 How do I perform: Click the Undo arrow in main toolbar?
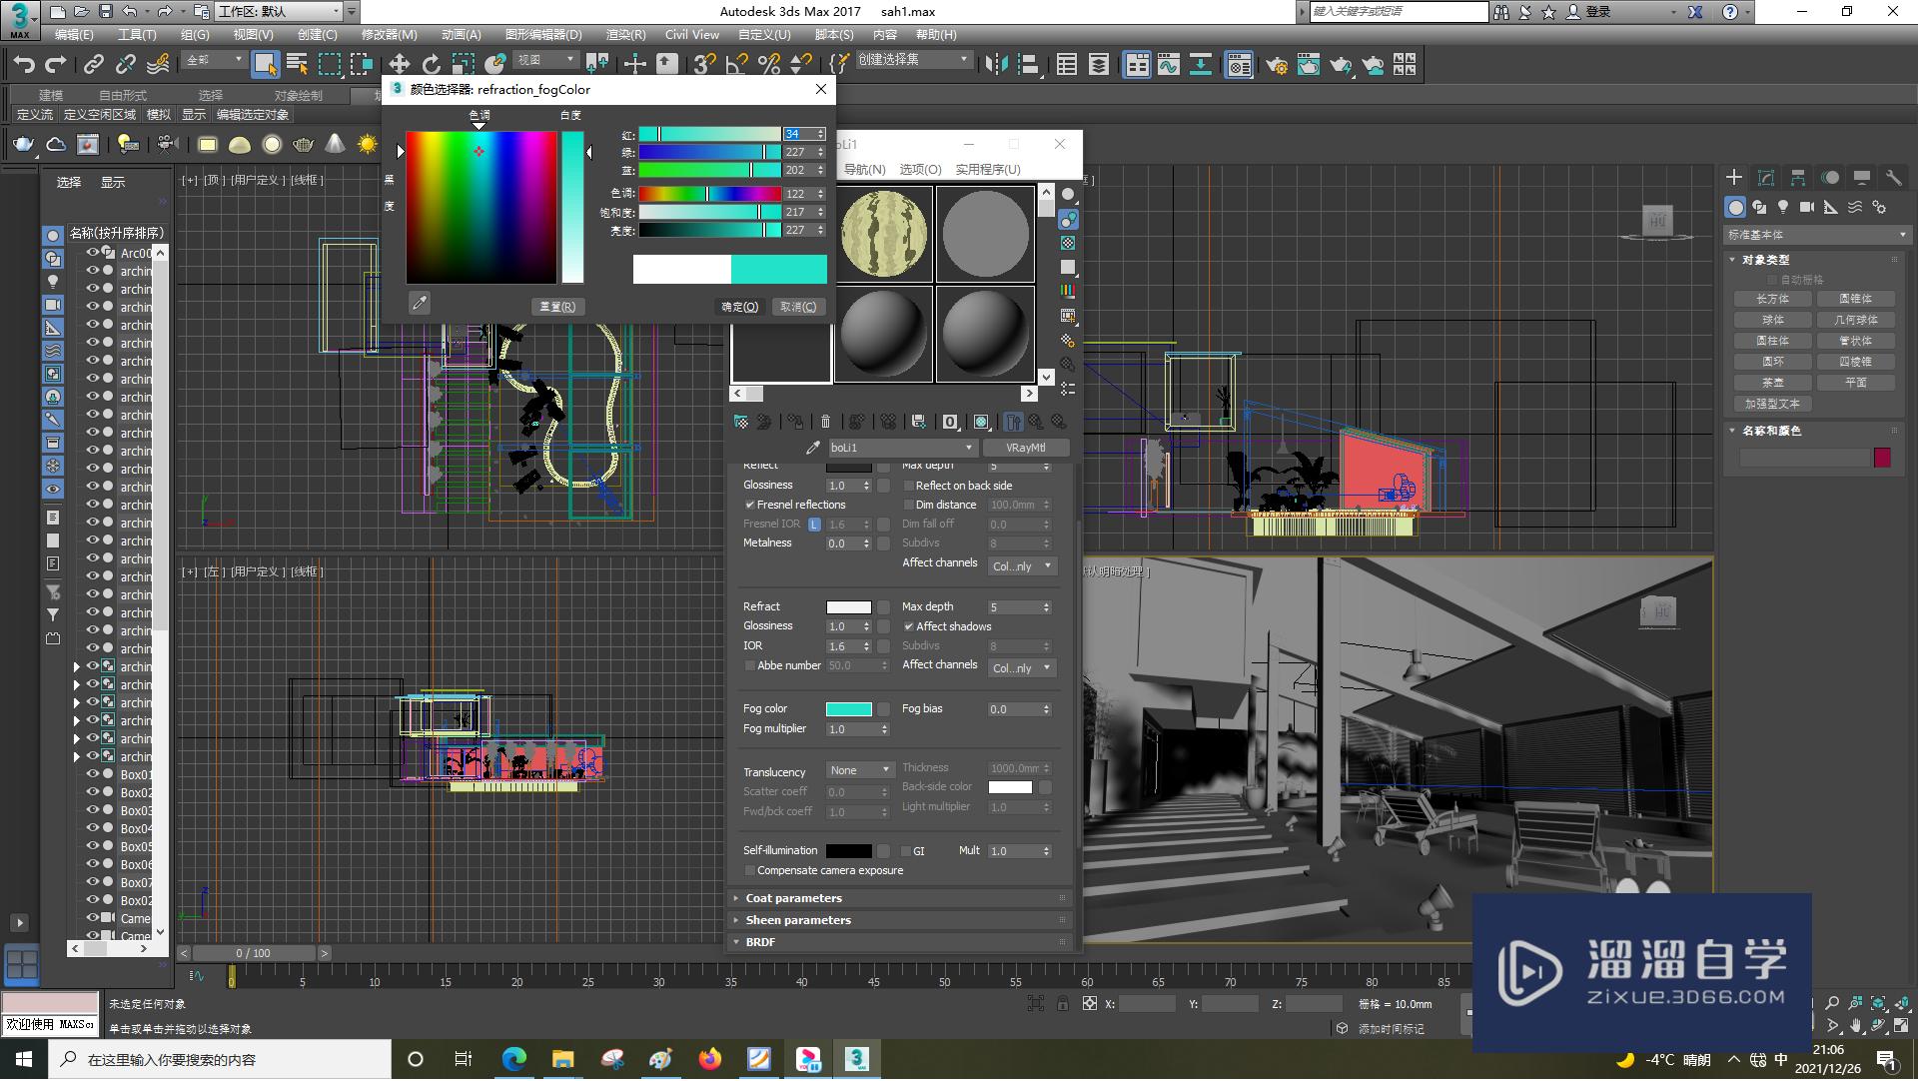click(x=24, y=65)
